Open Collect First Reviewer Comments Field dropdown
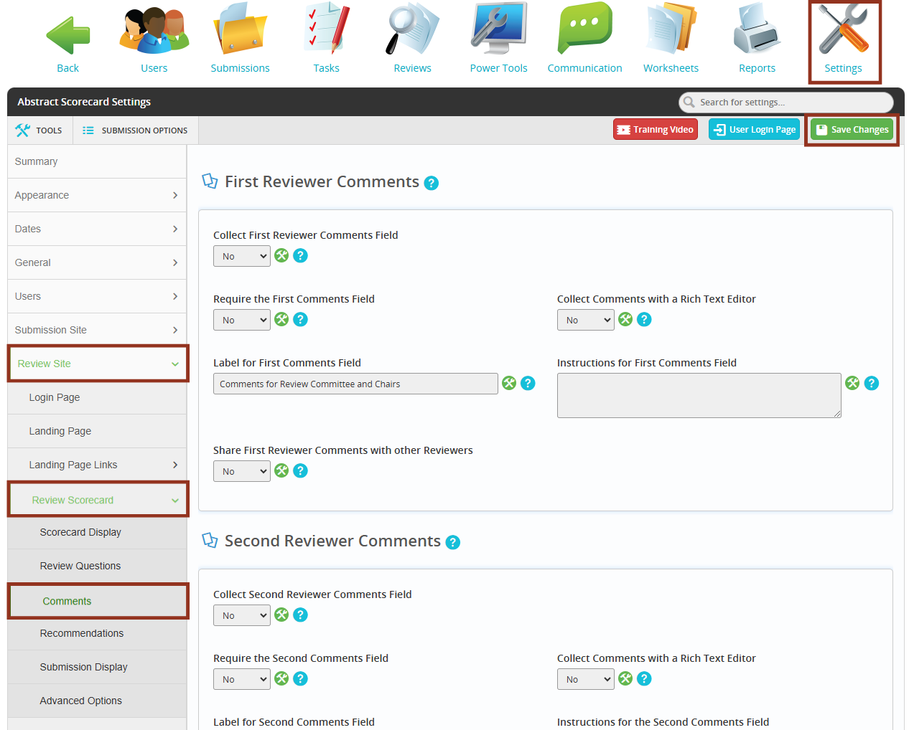Screen dimensions: 909x730 [242, 256]
